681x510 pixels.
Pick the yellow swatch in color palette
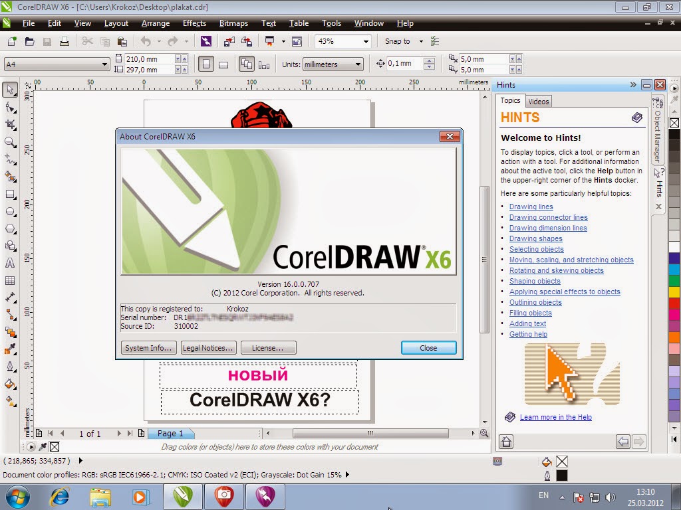pyautogui.click(x=674, y=292)
